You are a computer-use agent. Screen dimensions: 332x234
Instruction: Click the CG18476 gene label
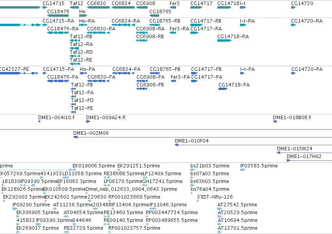pos(58,11)
